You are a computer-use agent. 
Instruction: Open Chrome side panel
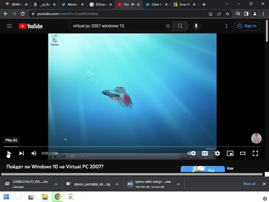[x=246, y=14]
